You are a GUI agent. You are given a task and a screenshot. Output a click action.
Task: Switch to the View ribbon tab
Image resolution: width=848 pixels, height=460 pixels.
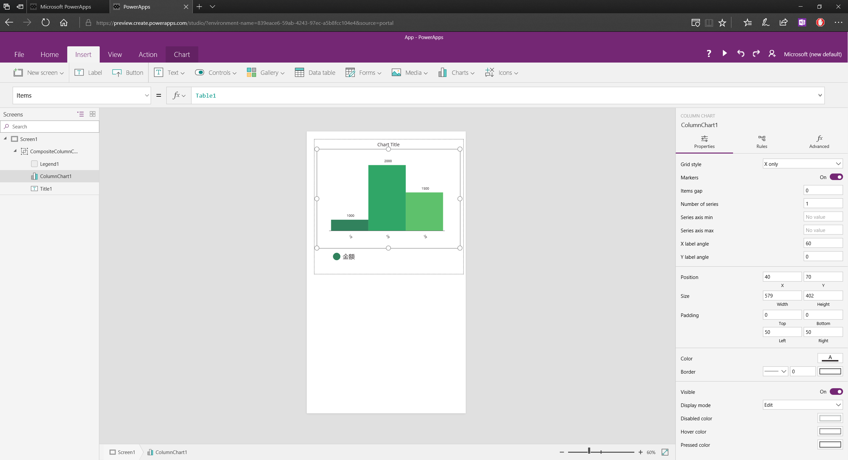tap(115, 54)
